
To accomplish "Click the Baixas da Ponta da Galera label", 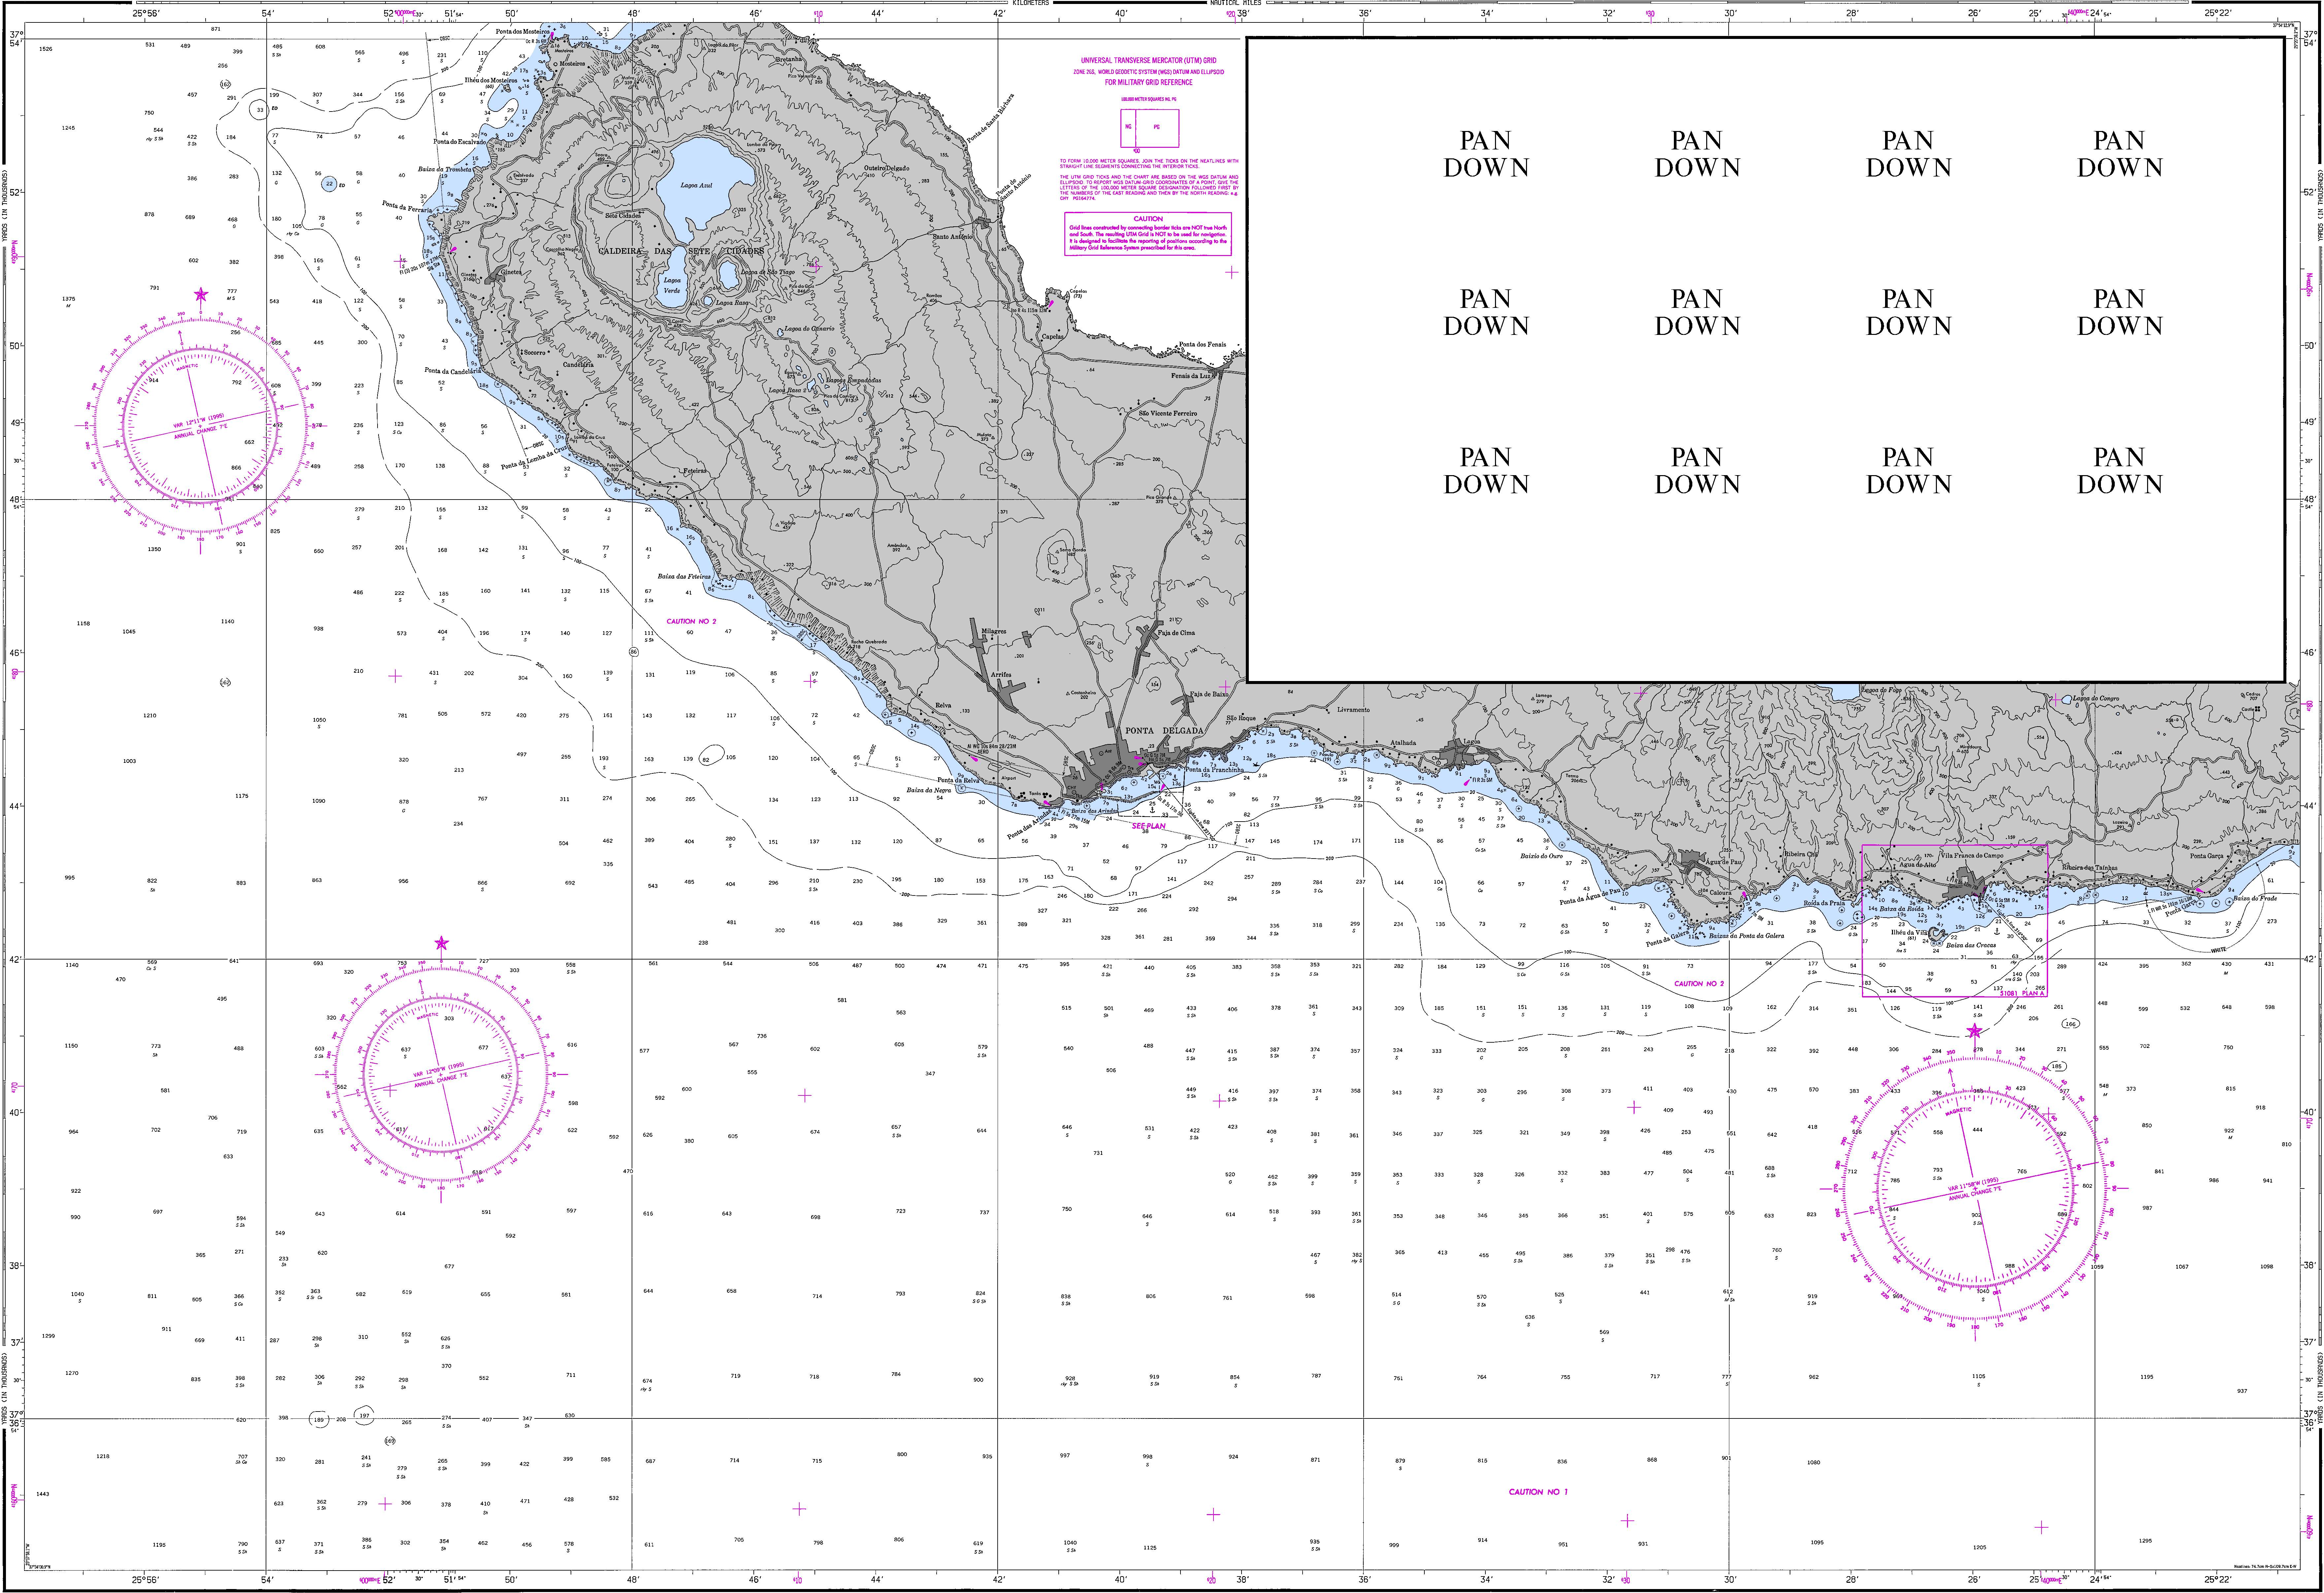I will tap(1746, 936).
